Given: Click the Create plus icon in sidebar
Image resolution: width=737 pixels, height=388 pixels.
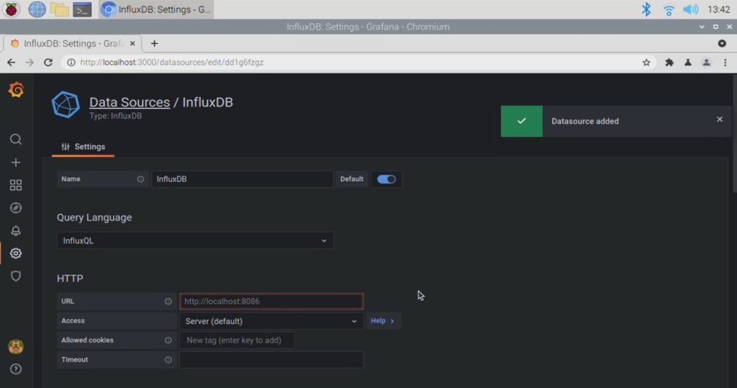Looking at the screenshot, I should click(x=16, y=163).
